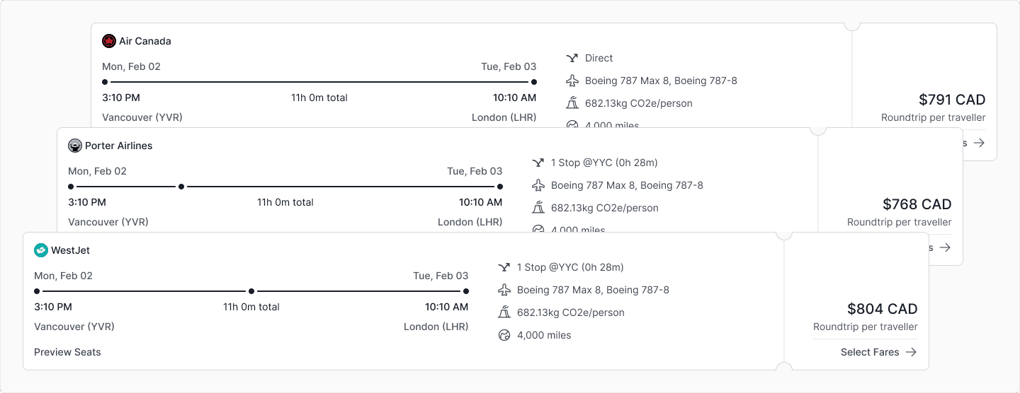
Task: Click the $768 CAD Porter Airlines price
Action: coord(917,204)
